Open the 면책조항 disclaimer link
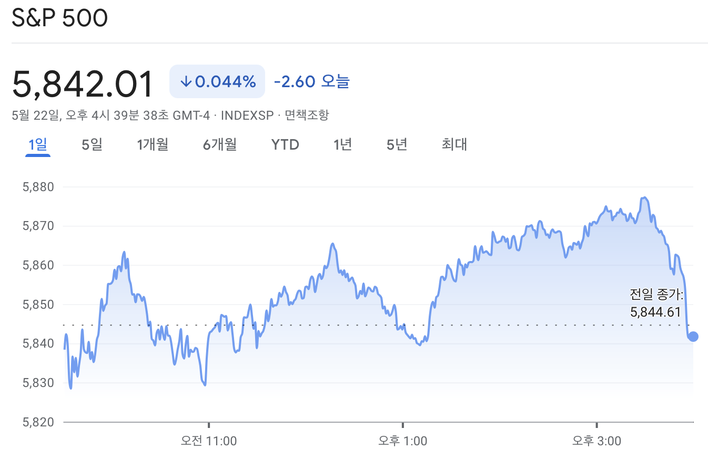 click(x=307, y=115)
